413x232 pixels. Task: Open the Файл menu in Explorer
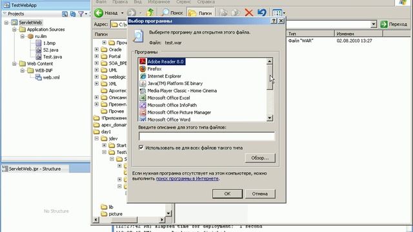[x=101, y=2]
